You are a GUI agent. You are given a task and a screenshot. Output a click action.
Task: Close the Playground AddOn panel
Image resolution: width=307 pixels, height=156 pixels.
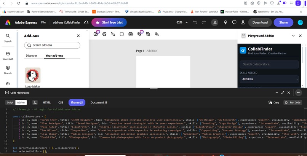coord(300,36)
